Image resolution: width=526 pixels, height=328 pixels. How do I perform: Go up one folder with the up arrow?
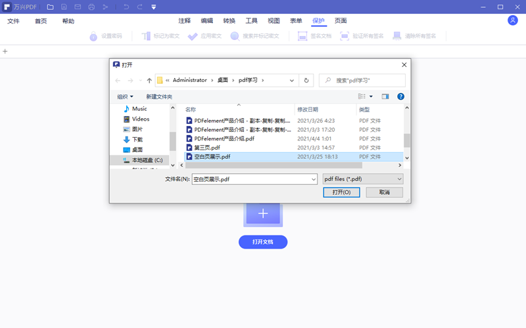(150, 80)
